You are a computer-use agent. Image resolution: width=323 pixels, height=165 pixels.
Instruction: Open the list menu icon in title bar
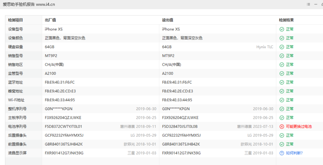tap(308, 4)
